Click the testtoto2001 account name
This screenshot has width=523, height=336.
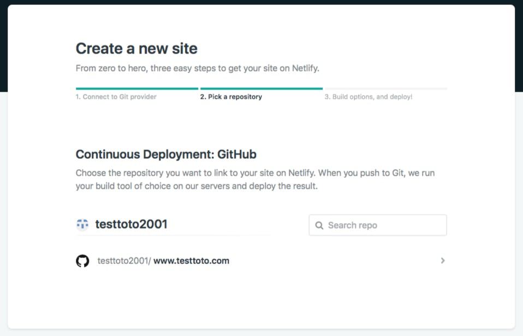pyautogui.click(x=132, y=224)
